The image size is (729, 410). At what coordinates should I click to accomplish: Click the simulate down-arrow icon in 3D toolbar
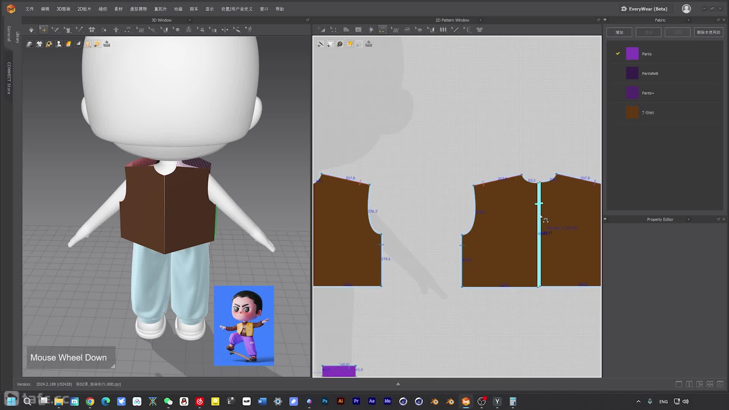click(x=31, y=30)
